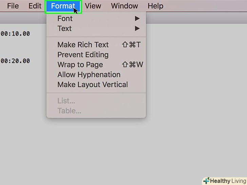Image resolution: width=247 pixels, height=185 pixels.
Task: Choose Make Rich Text
Action: [x=83, y=45]
